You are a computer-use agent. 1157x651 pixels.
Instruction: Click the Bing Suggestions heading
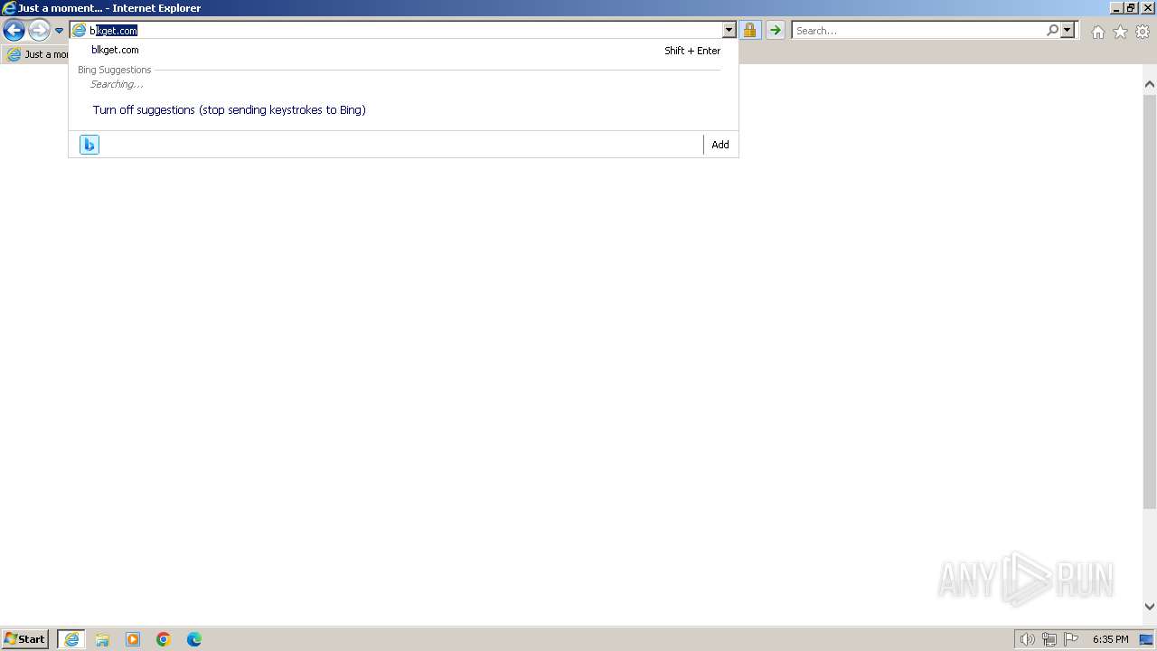click(115, 70)
